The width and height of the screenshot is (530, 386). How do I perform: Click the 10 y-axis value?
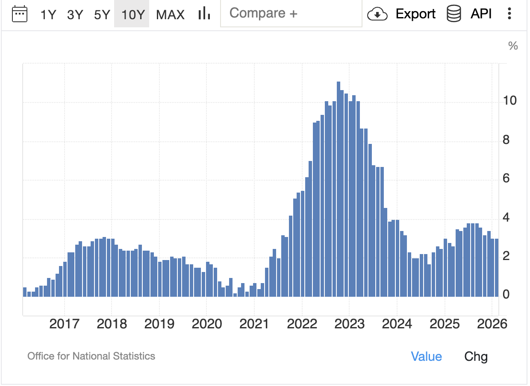point(510,101)
